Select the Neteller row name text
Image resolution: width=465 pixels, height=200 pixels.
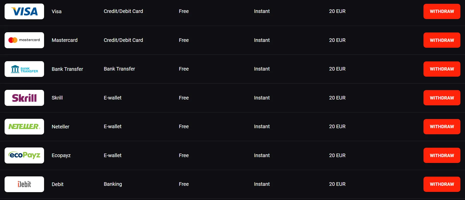[60, 126]
